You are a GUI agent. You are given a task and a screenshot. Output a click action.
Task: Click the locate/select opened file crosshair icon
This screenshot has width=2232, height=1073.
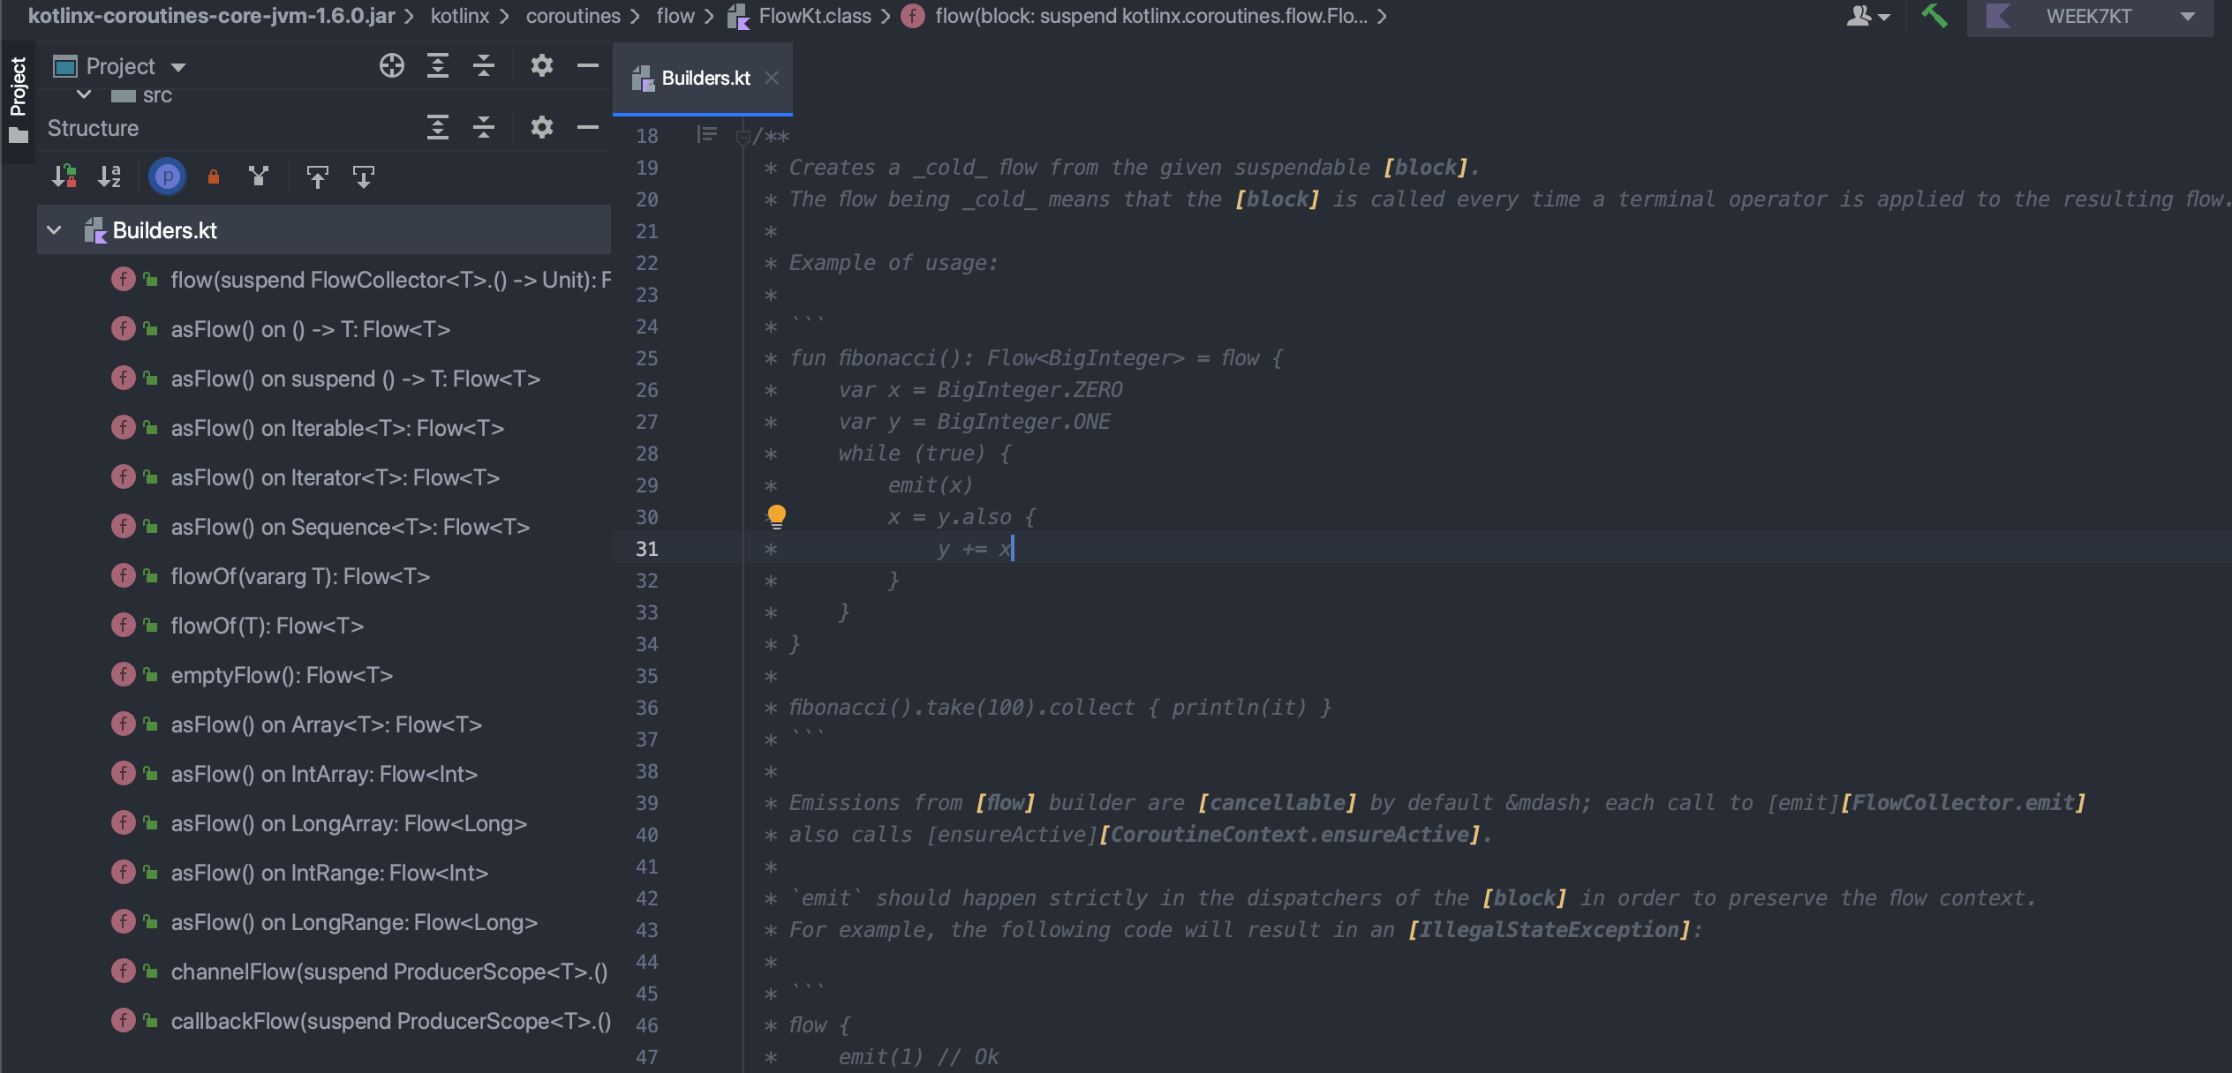391,65
